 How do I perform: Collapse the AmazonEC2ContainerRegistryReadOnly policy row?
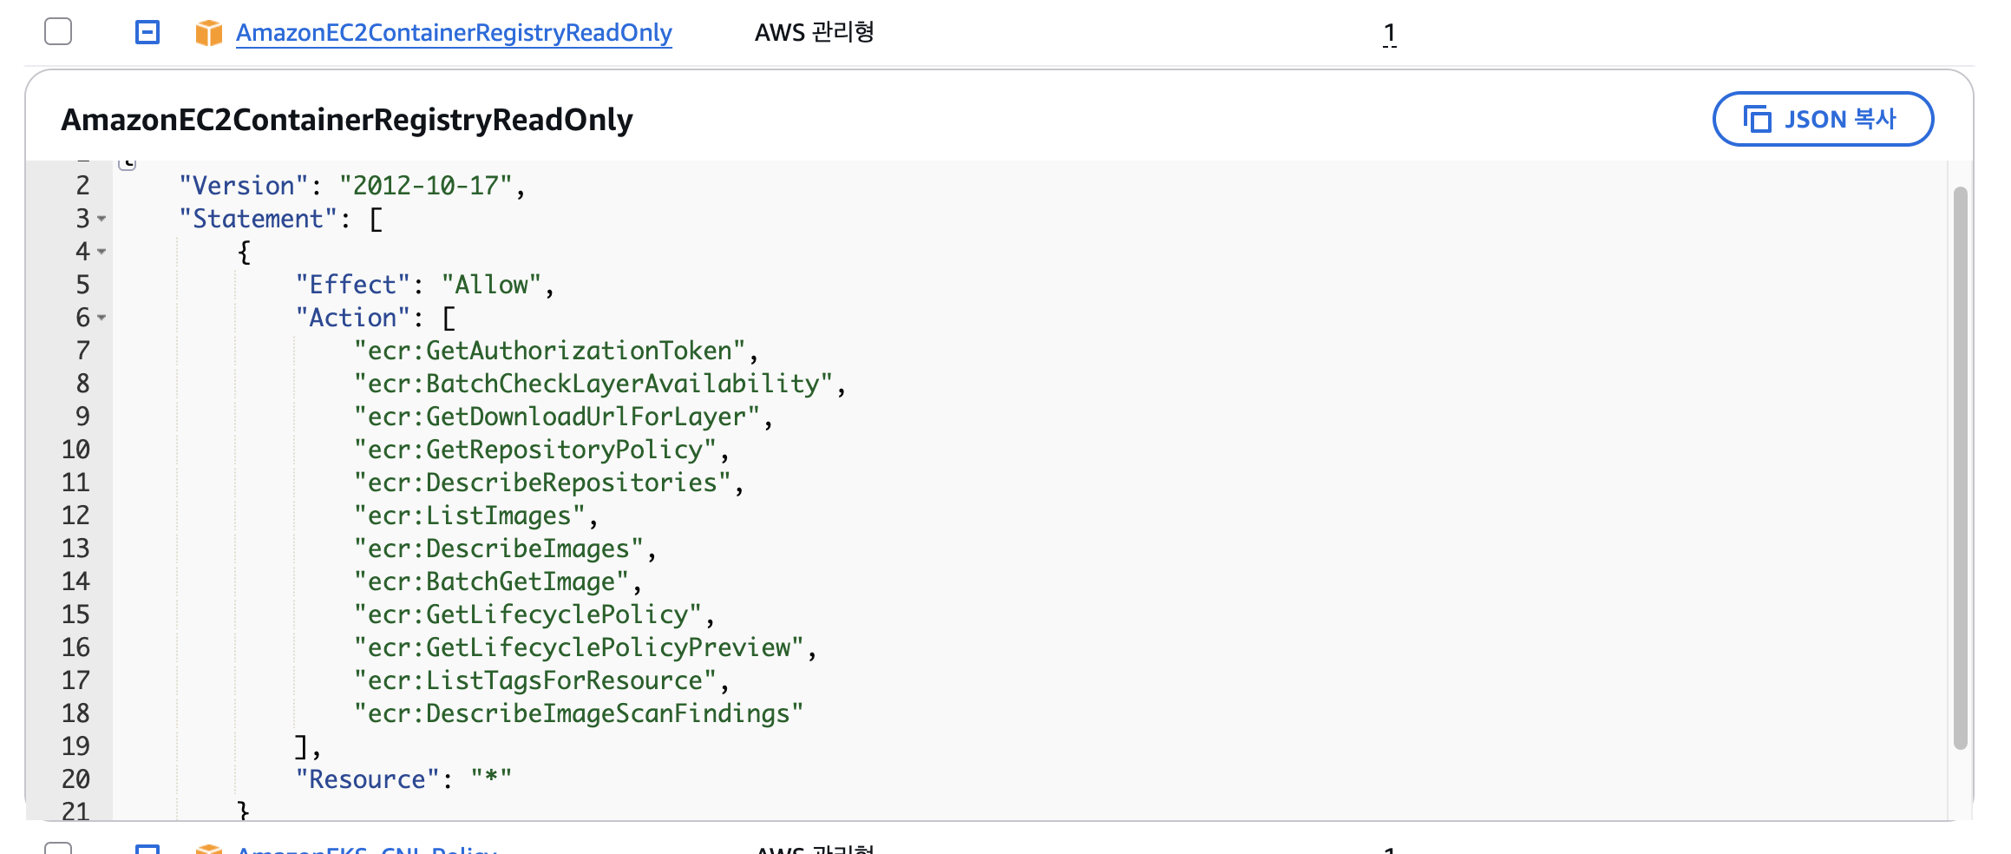[x=147, y=33]
